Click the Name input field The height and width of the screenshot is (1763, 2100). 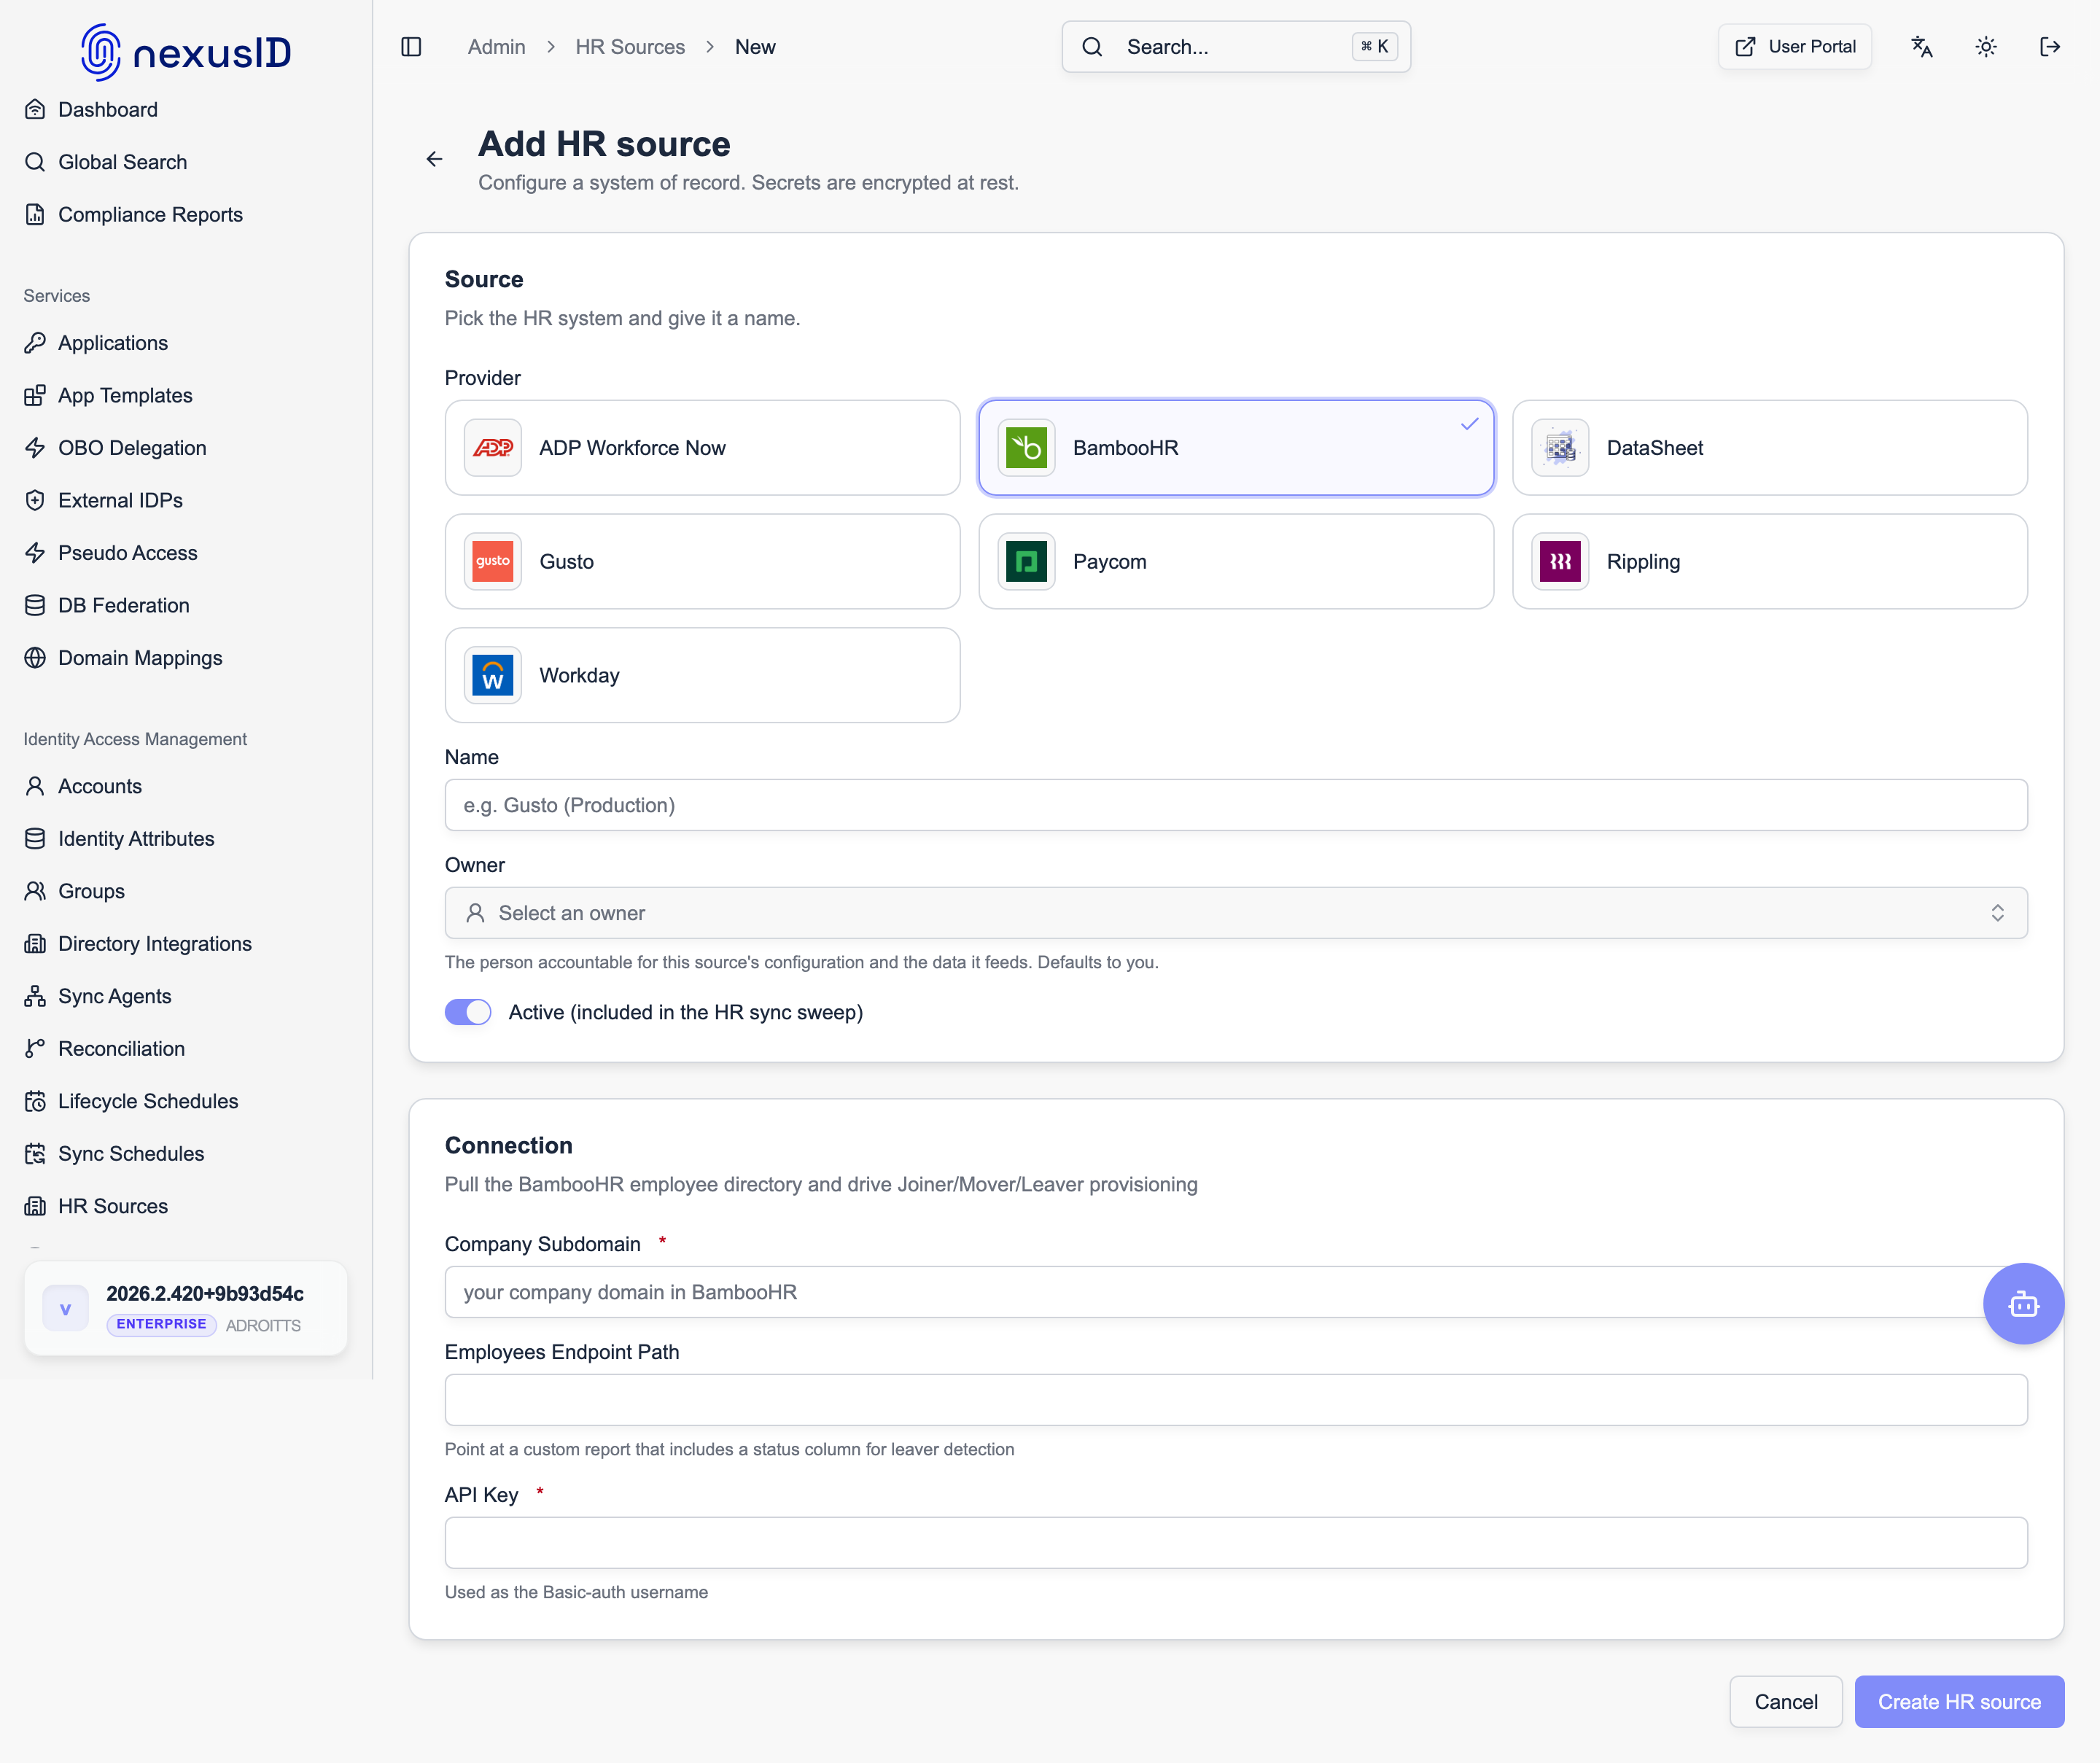[1236, 805]
